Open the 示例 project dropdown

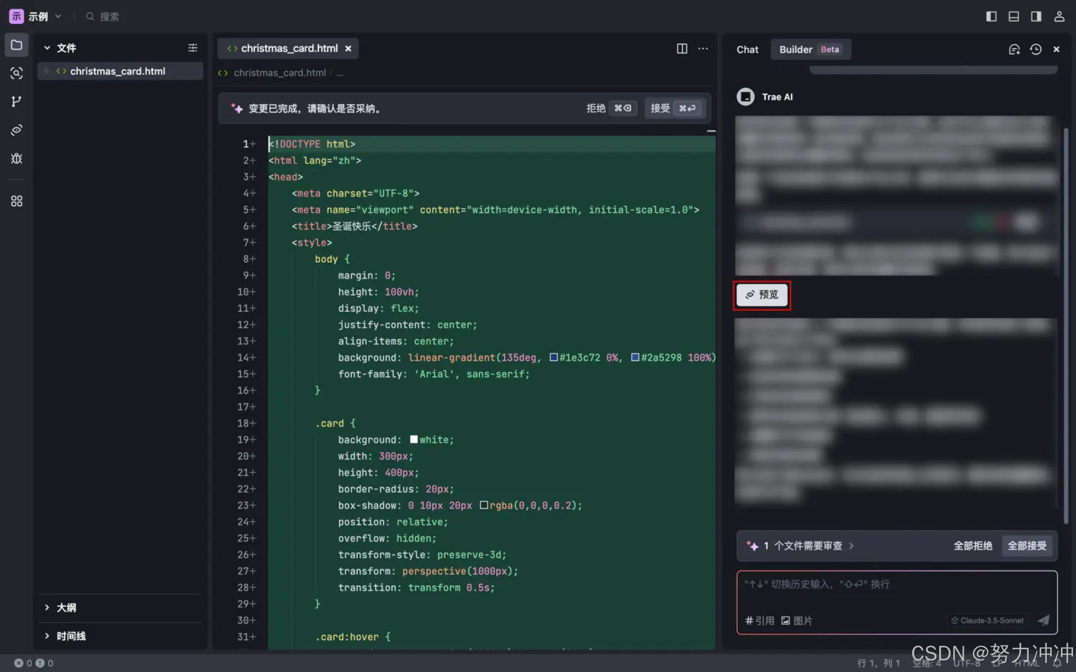[x=37, y=16]
